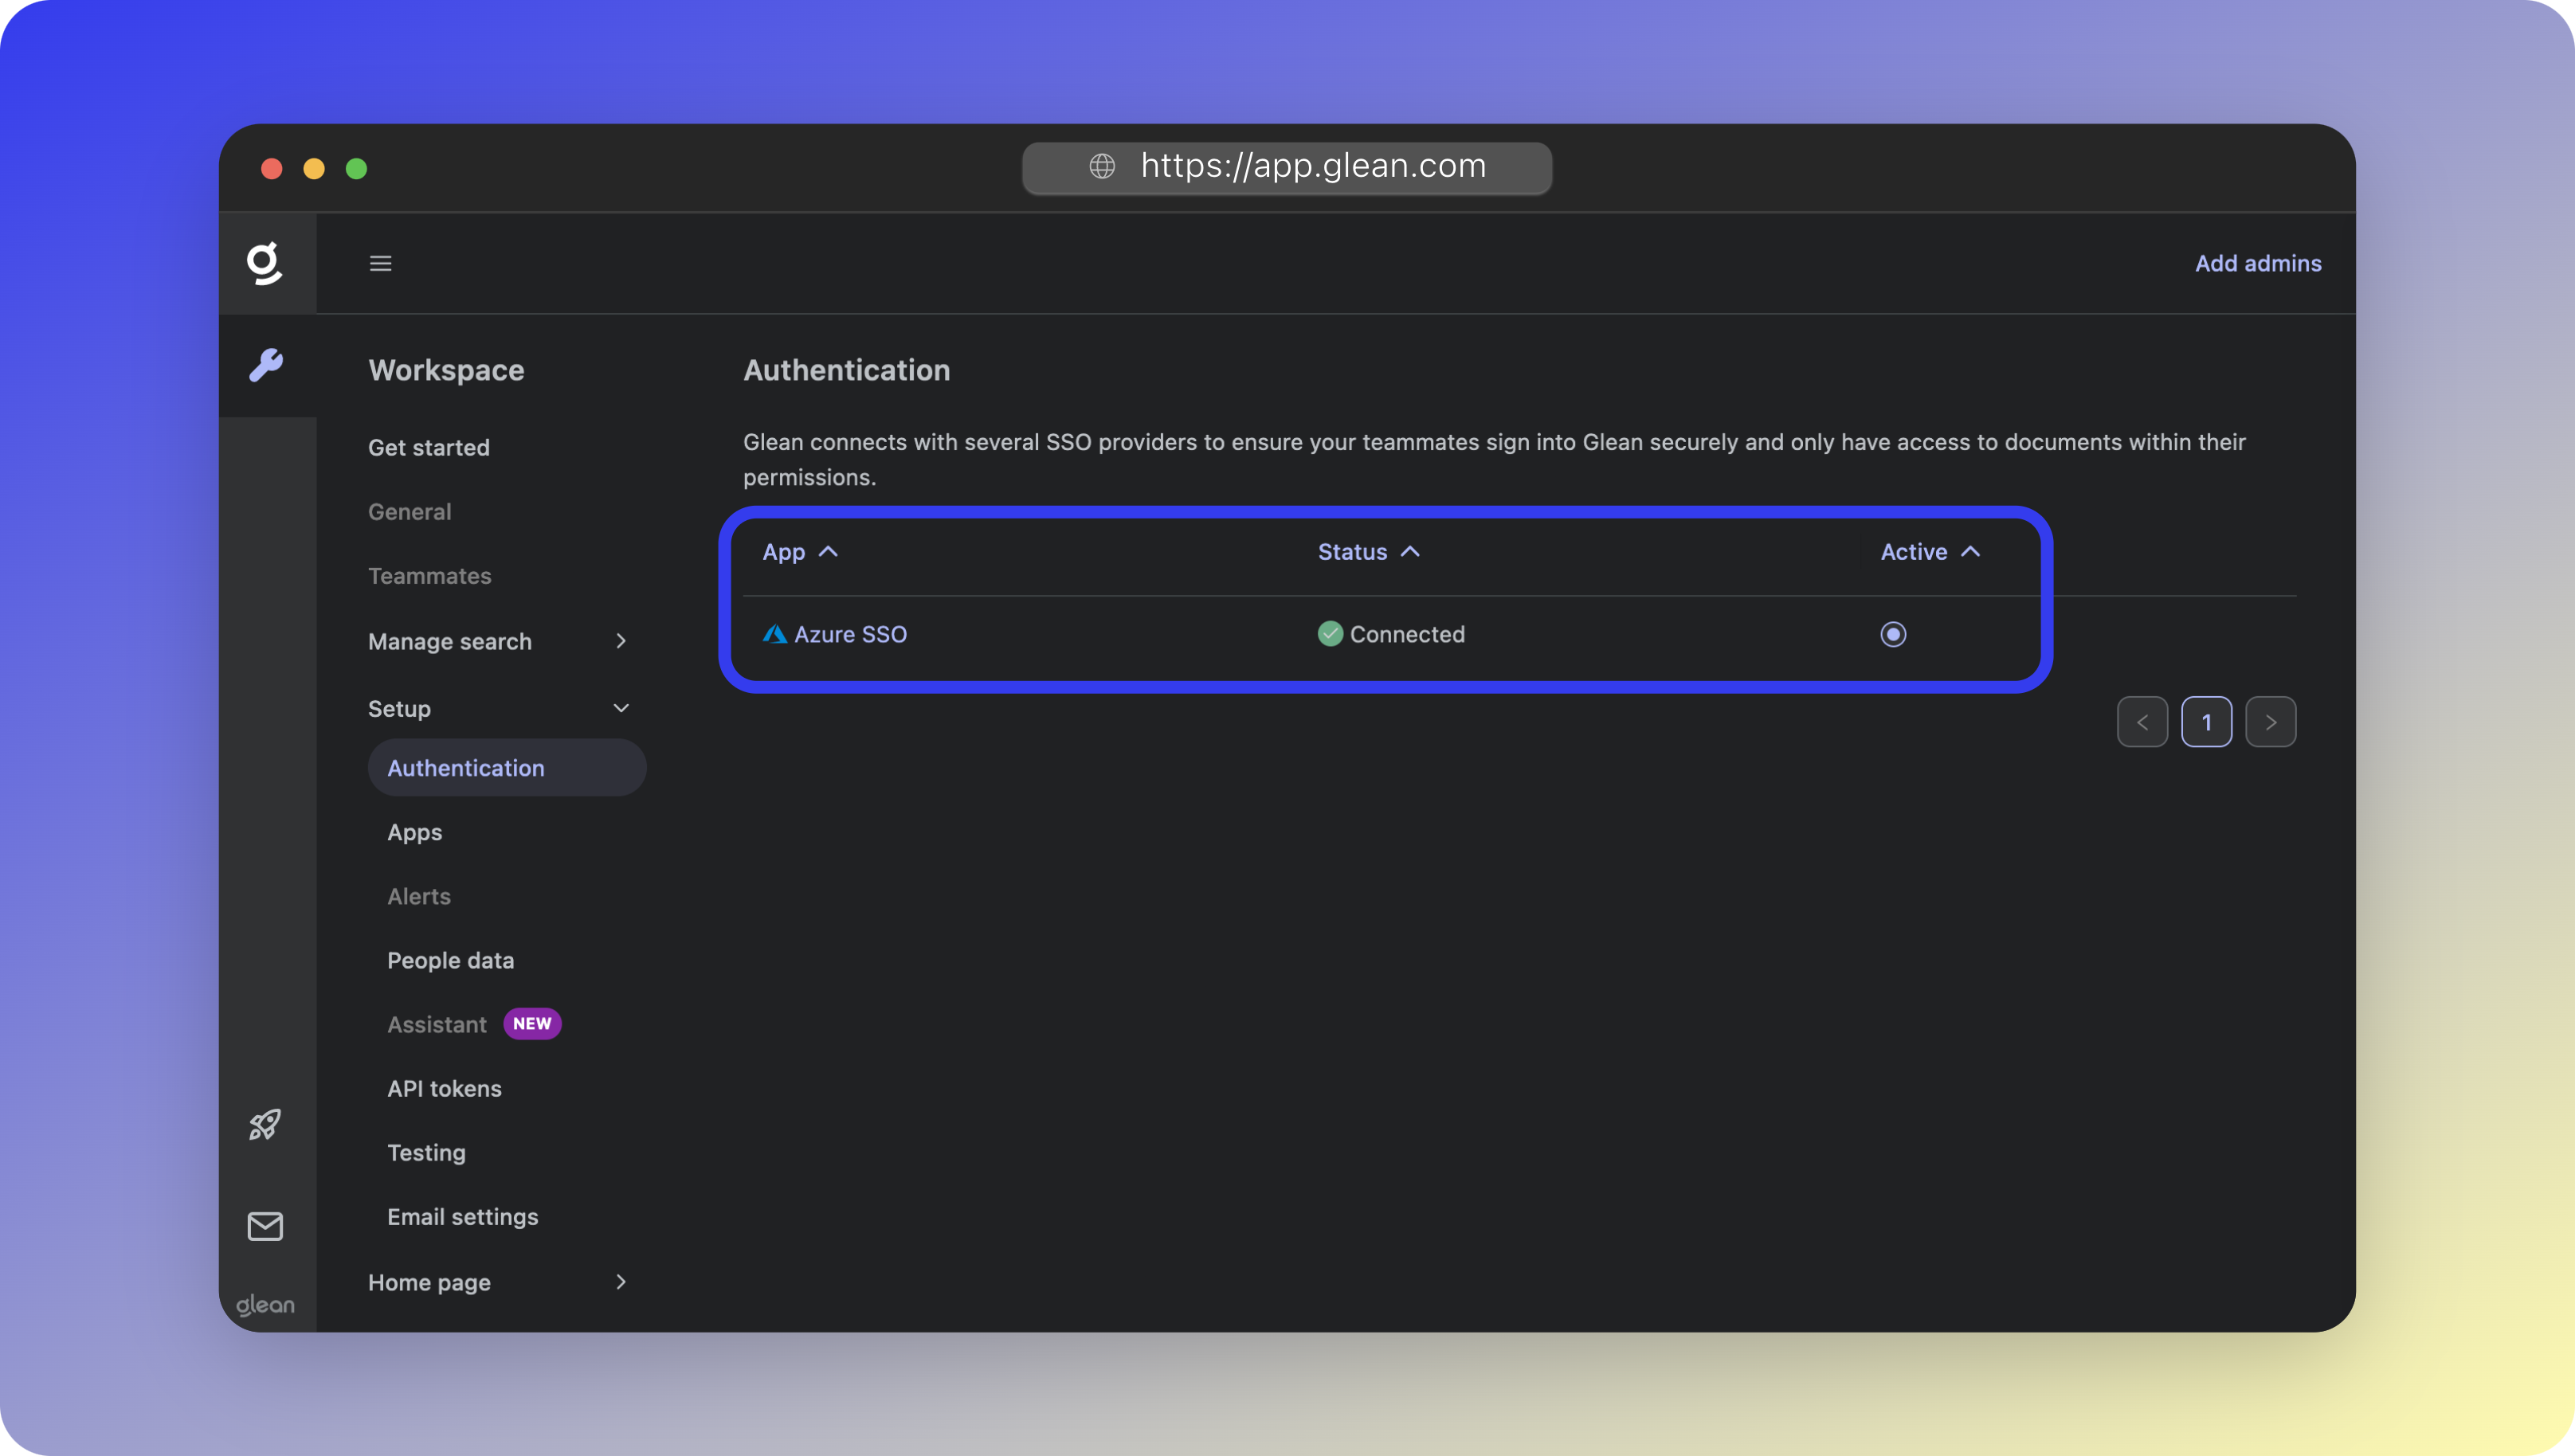Open the rocket icon in sidebar

265,1125
